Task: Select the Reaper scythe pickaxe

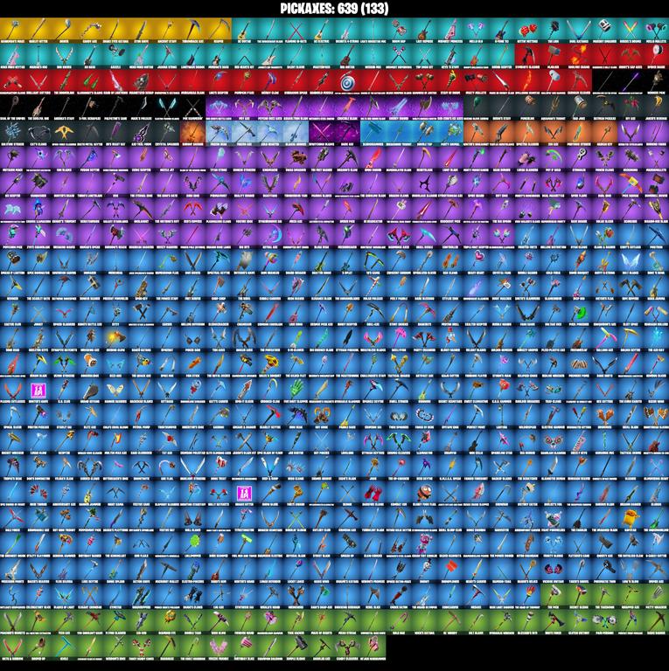Action: [219, 31]
